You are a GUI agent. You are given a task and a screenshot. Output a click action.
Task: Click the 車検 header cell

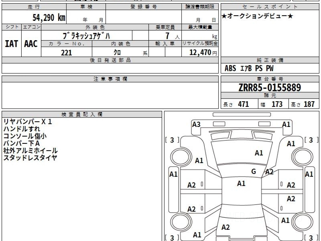point(86,7)
